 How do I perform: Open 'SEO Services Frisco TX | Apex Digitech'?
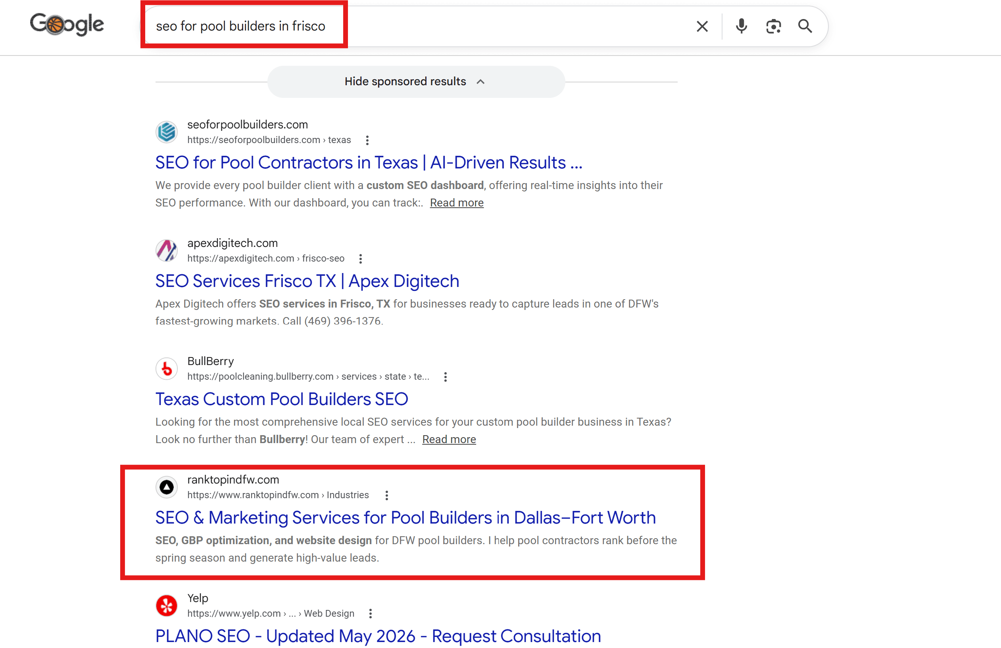(x=307, y=281)
